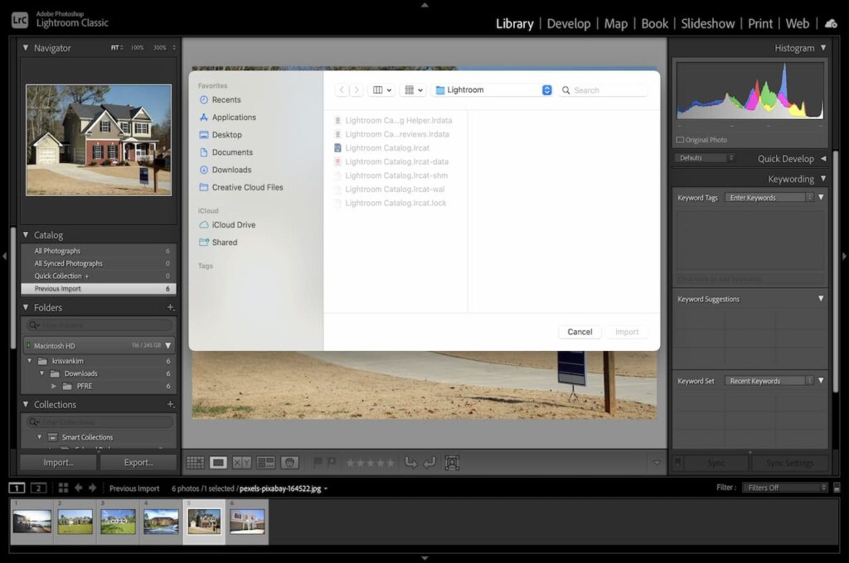849x563 pixels.
Task: Switch to the Book module
Action: [x=655, y=24]
